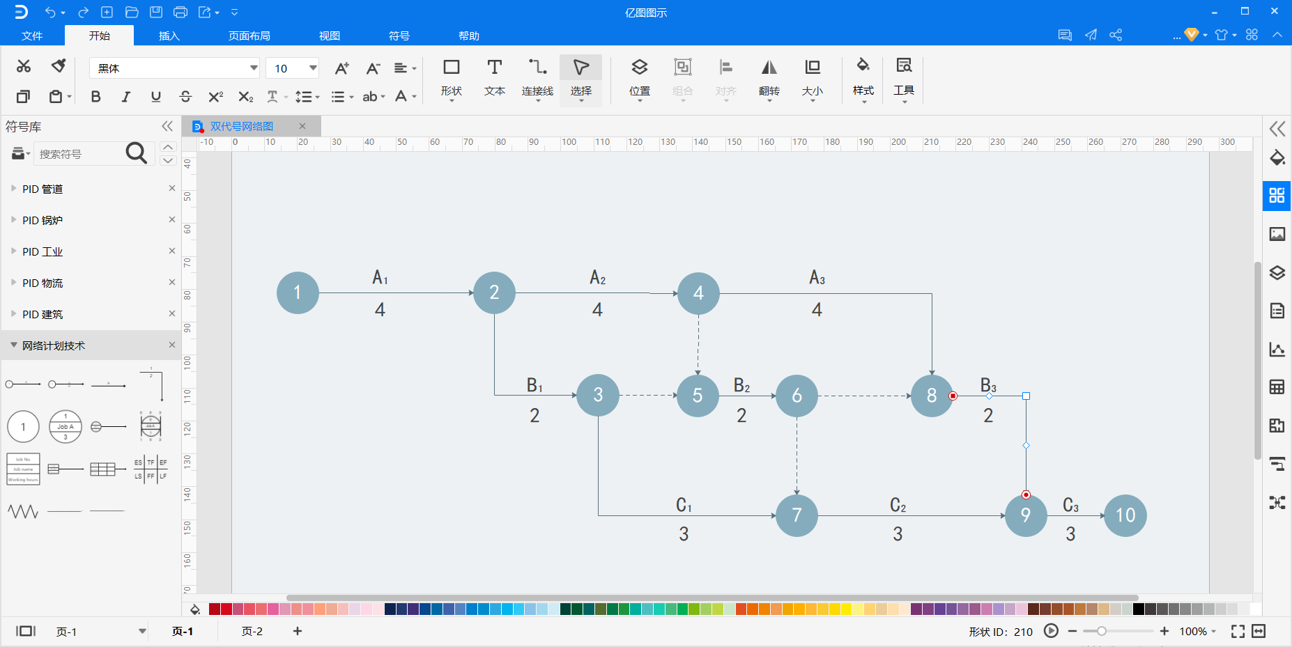
Task: Toggle Superscript formatting
Action: click(215, 97)
